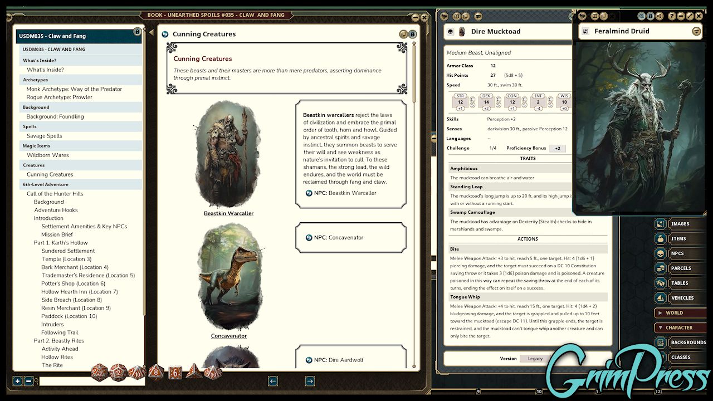Open Call of the Hunter Hills adventure
The height and width of the screenshot is (401, 713).
(x=55, y=194)
